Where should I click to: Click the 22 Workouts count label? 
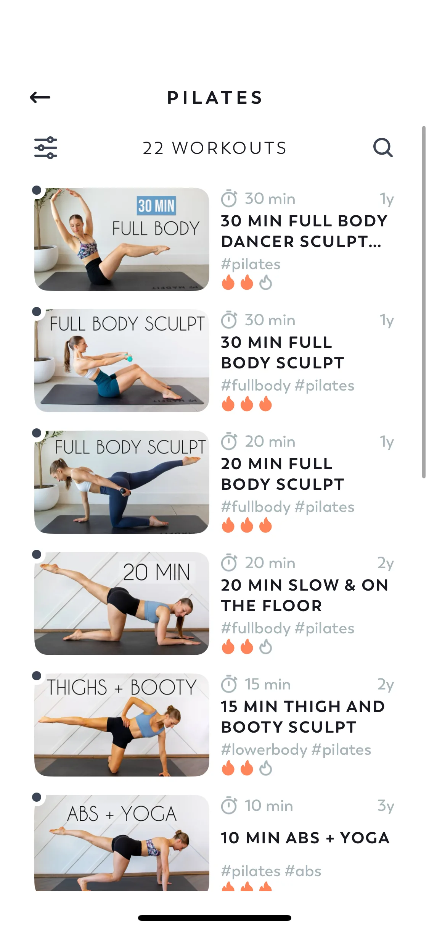pyautogui.click(x=214, y=148)
